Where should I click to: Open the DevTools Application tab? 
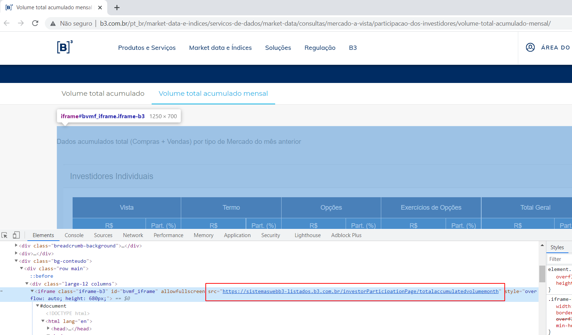click(237, 235)
